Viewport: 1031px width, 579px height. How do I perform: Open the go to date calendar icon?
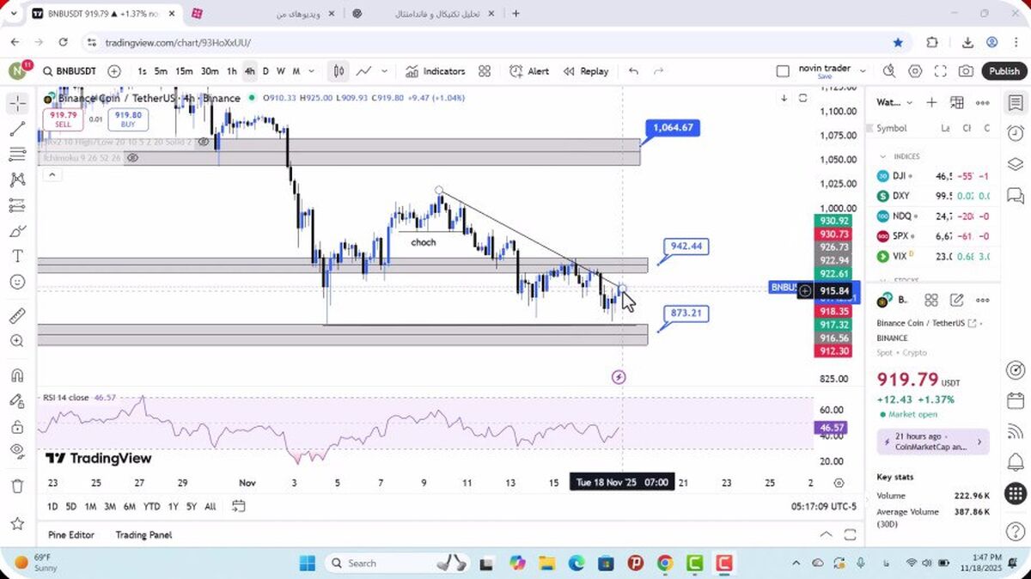click(x=239, y=506)
